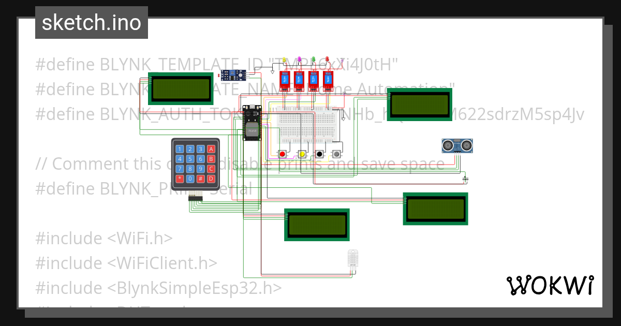The height and width of the screenshot is (326, 621).
Task: Open the sketch.ino tab
Action: click(91, 22)
